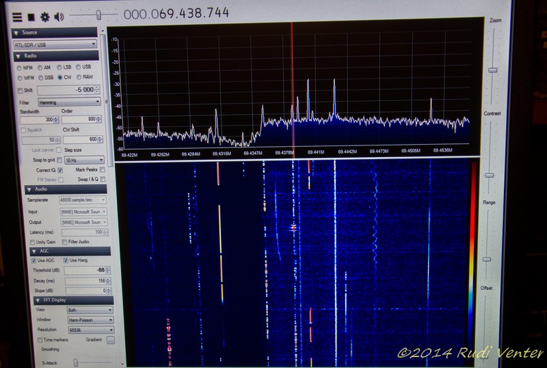
Task: Adjust the Order value stepper arrows
Action: (99, 119)
